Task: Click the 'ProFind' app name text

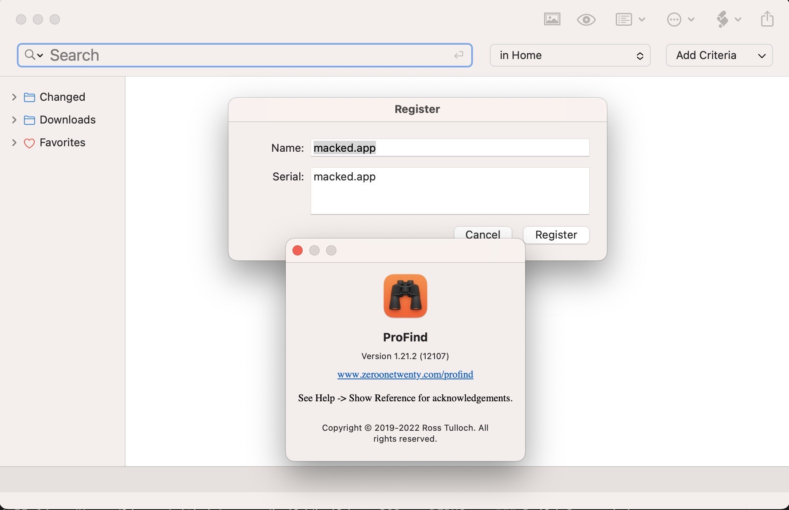Action: pos(405,337)
